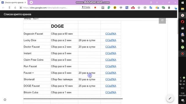Click the green shield extension icon

[x=163, y=8]
